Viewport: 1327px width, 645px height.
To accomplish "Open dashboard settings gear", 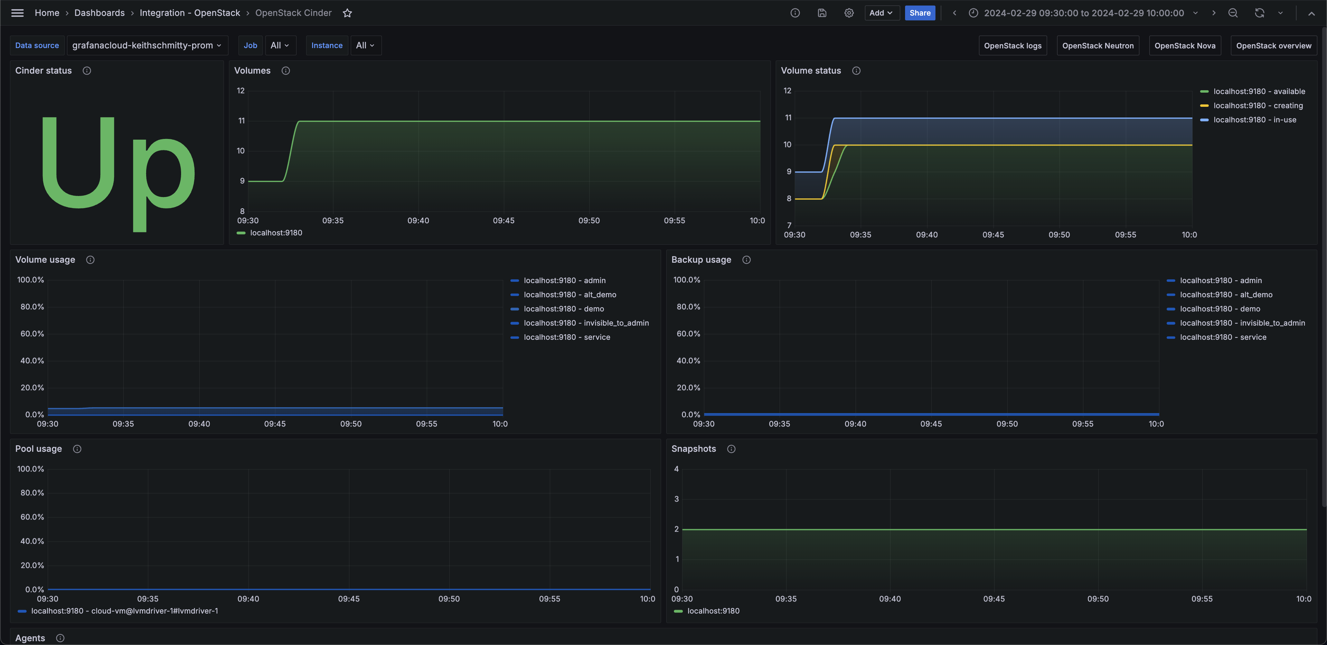I will pos(848,13).
